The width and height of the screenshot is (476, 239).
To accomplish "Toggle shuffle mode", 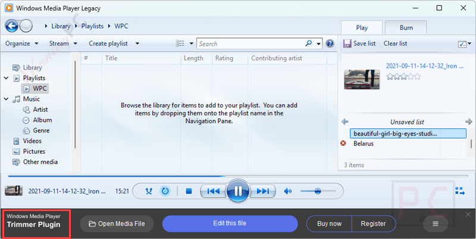I will (x=149, y=191).
